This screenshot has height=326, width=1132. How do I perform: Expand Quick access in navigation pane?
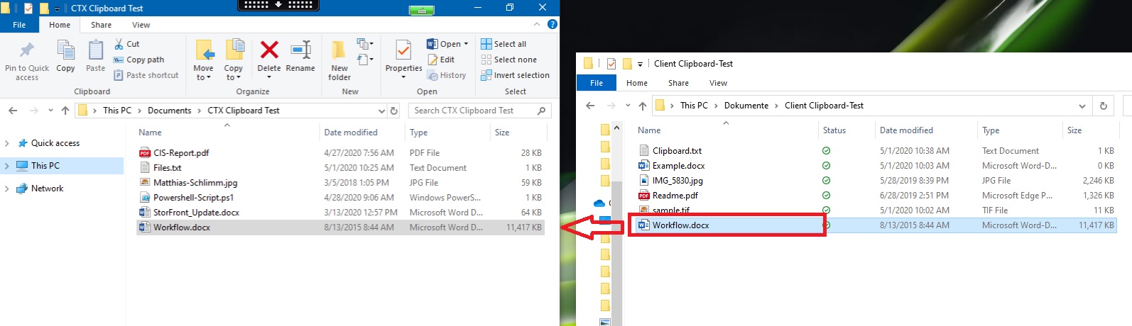7,143
